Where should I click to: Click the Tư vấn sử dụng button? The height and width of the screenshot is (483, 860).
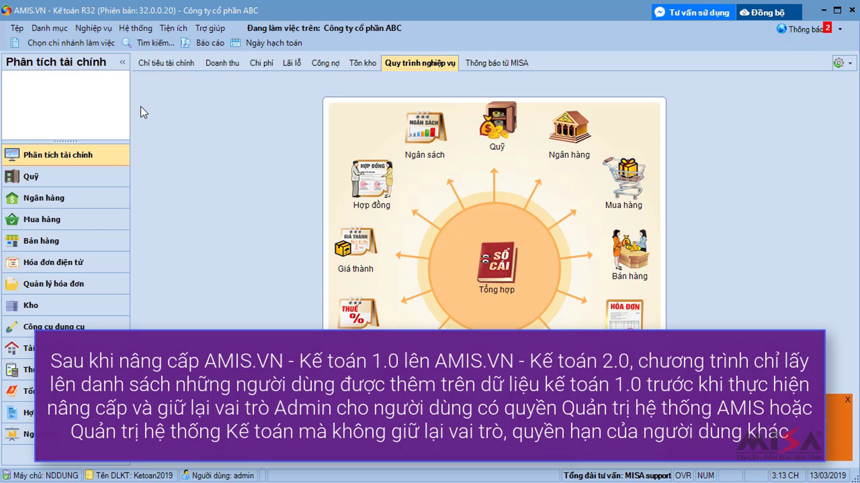[x=693, y=12]
